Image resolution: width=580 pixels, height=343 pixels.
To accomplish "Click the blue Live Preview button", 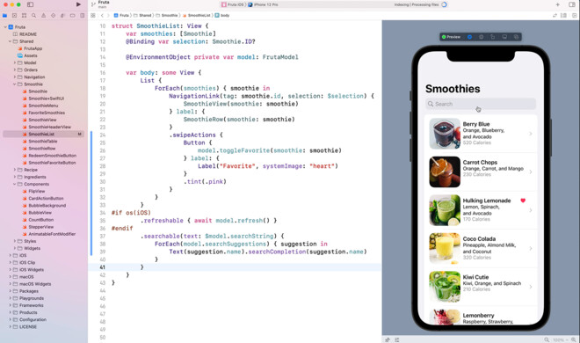I will 470,37.
